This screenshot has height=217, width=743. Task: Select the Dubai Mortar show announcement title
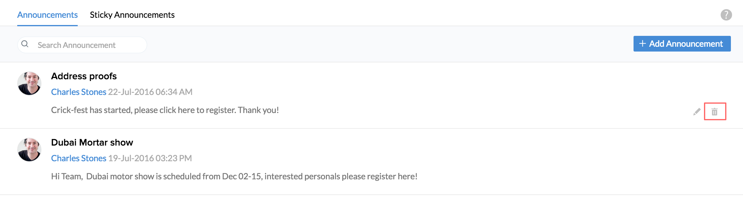(92, 143)
